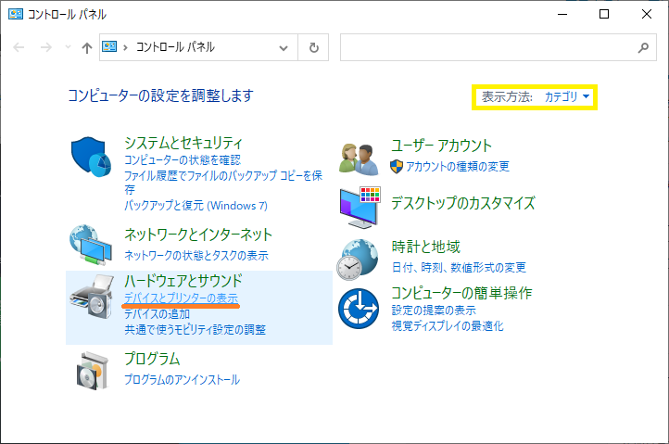Click into the Control Panel search box
The width and height of the screenshot is (669, 444).
pos(499,47)
